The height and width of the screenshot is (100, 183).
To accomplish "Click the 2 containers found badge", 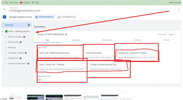I will (4, 17).
